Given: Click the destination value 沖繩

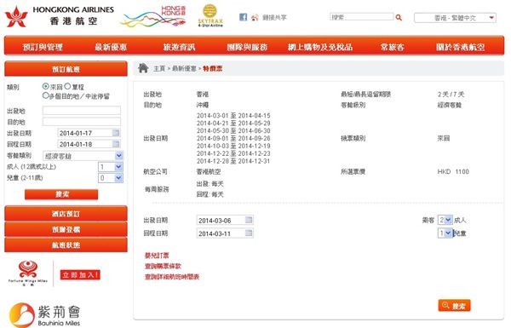Looking at the screenshot, I should (203, 105).
